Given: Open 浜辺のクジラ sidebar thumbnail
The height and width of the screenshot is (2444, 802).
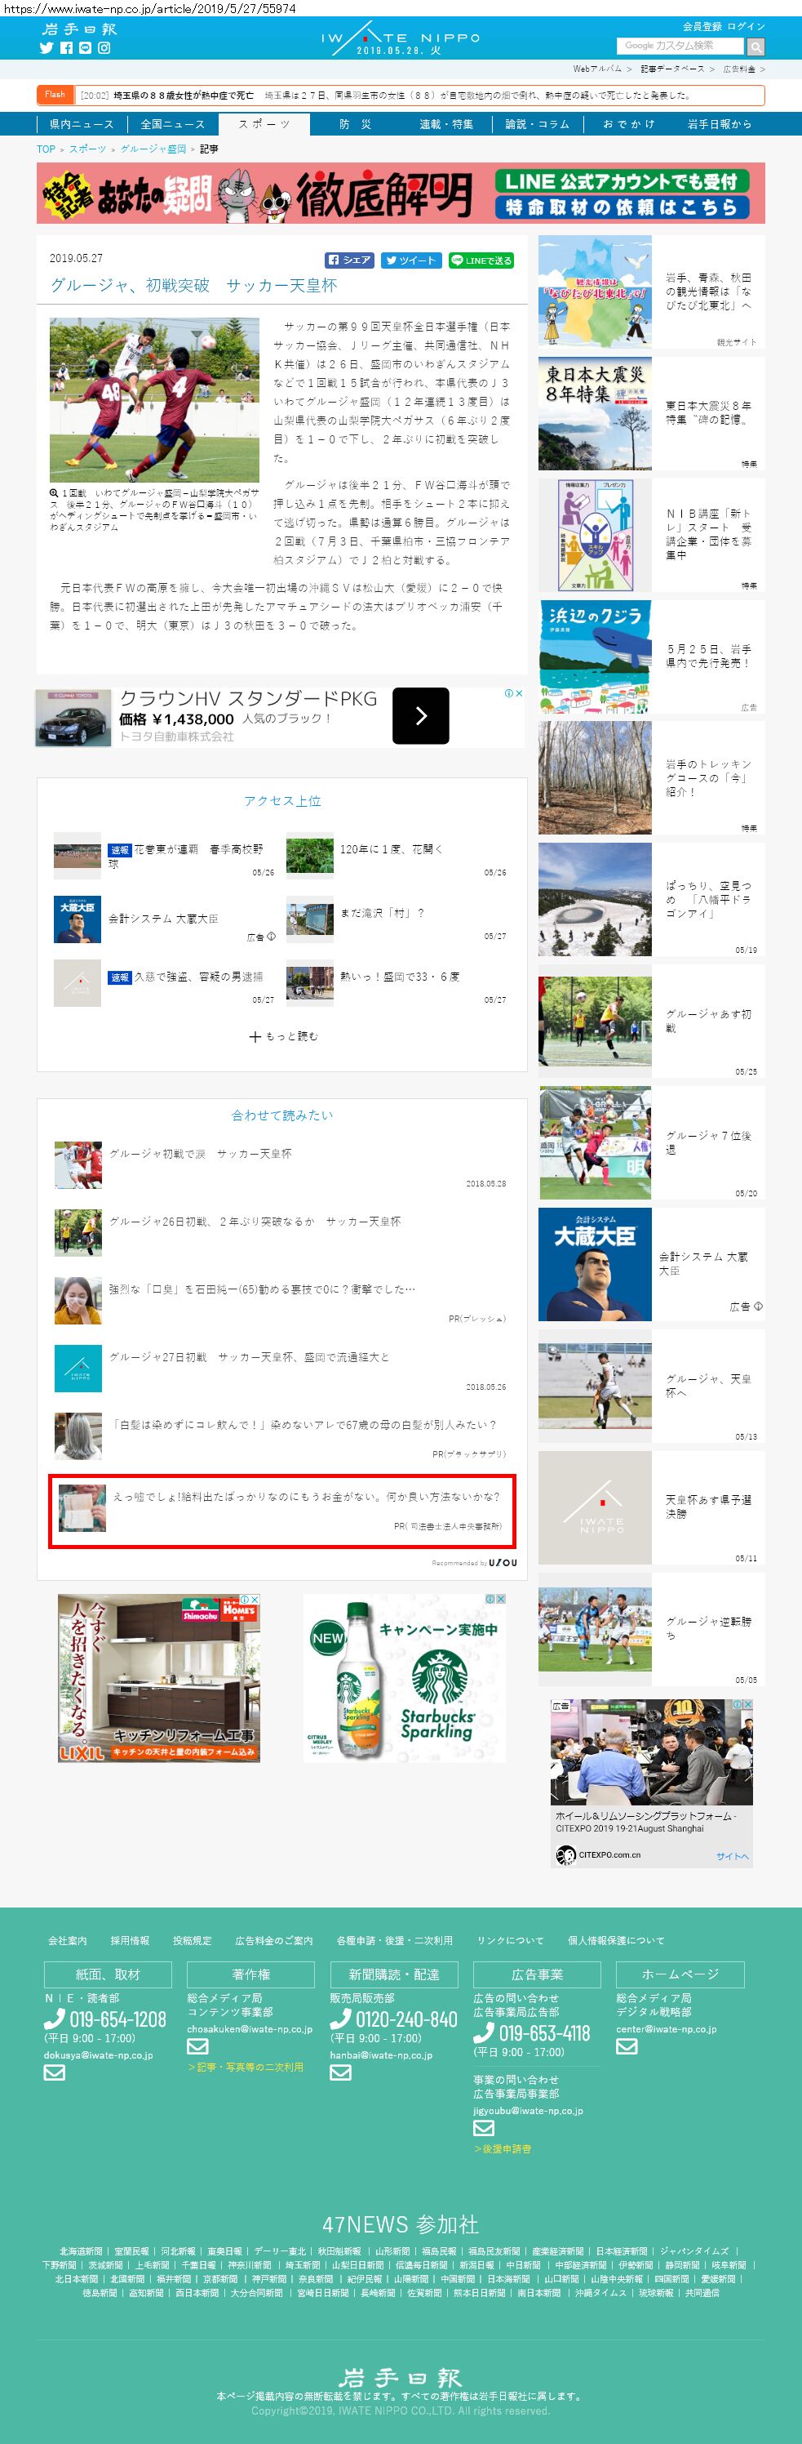Looking at the screenshot, I should (x=596, y=656).
